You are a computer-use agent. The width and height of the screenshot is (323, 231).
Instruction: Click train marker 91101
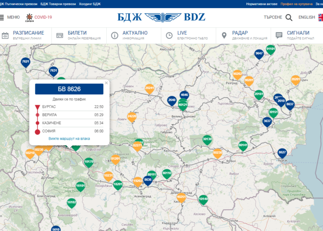(270, 50)
